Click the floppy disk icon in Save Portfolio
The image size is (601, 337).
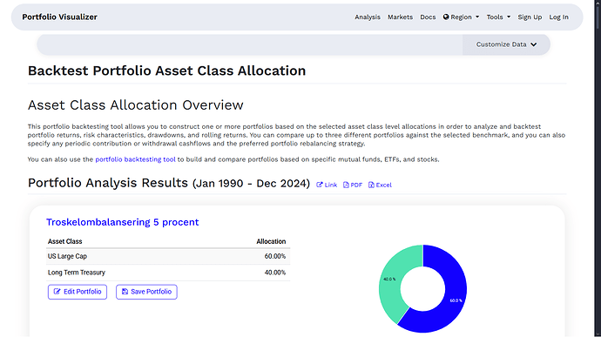click(x=125, y=292)
